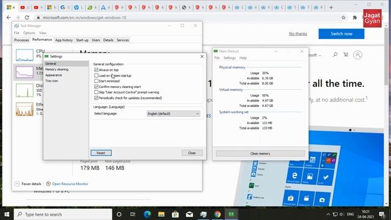The image size is (391, 220).
Task: Enable Load on system startup checkbox
Action: tap(97, 75)
